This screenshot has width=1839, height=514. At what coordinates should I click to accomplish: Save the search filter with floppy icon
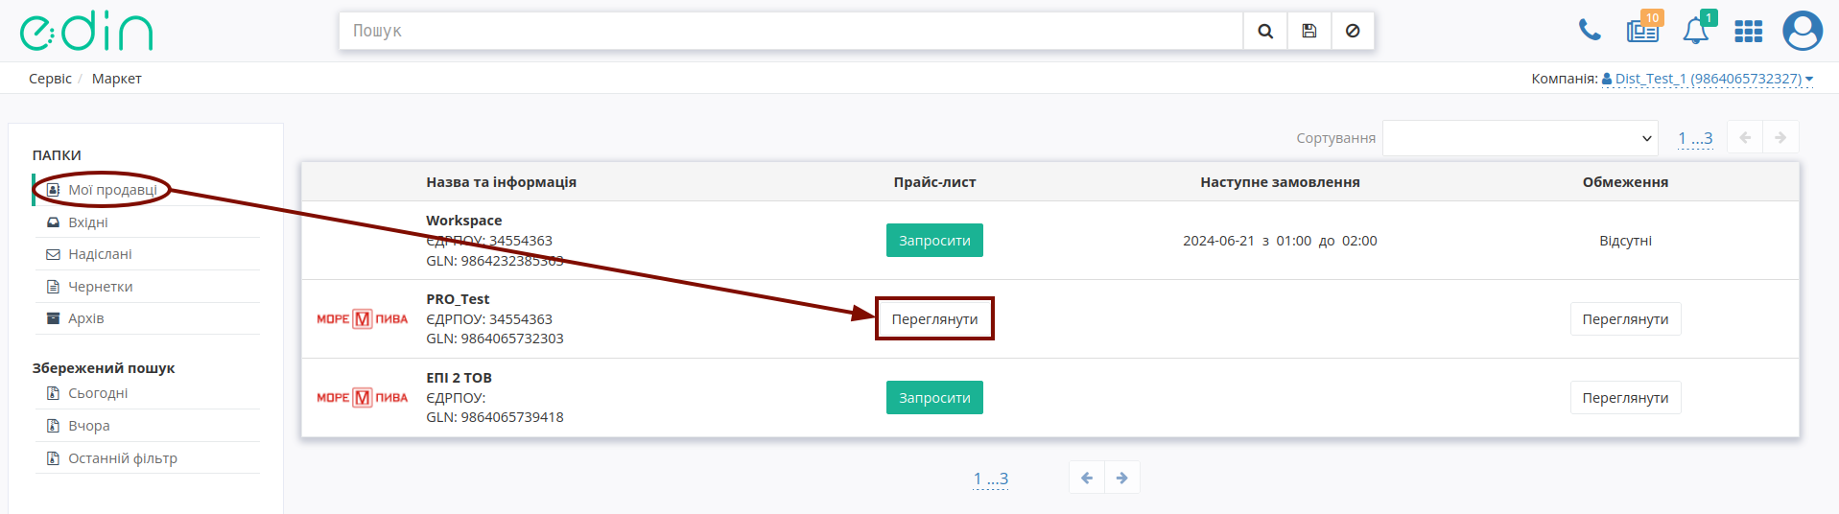coord(1309,31)
